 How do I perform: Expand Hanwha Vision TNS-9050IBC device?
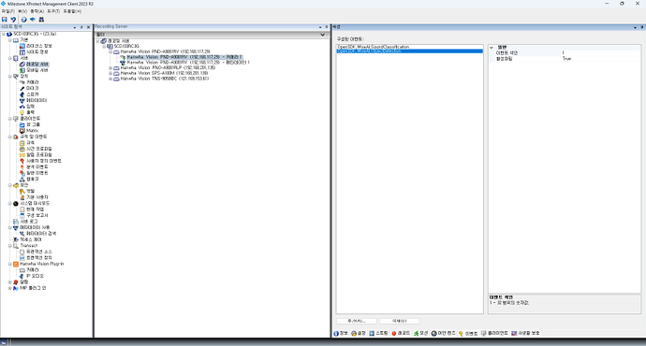tap(110, 79)
